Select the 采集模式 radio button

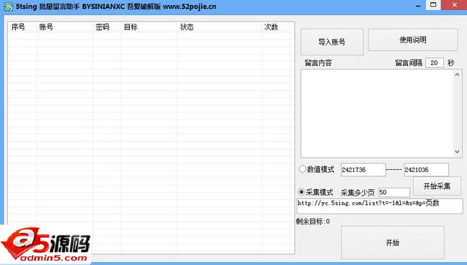tap(302, 192)
